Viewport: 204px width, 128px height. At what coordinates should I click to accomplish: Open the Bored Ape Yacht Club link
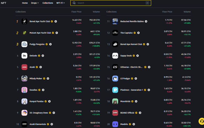click(x=40, y=21)
